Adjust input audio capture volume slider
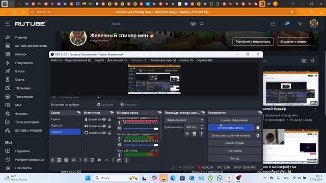The image size is (326, 183). [141, 129]
